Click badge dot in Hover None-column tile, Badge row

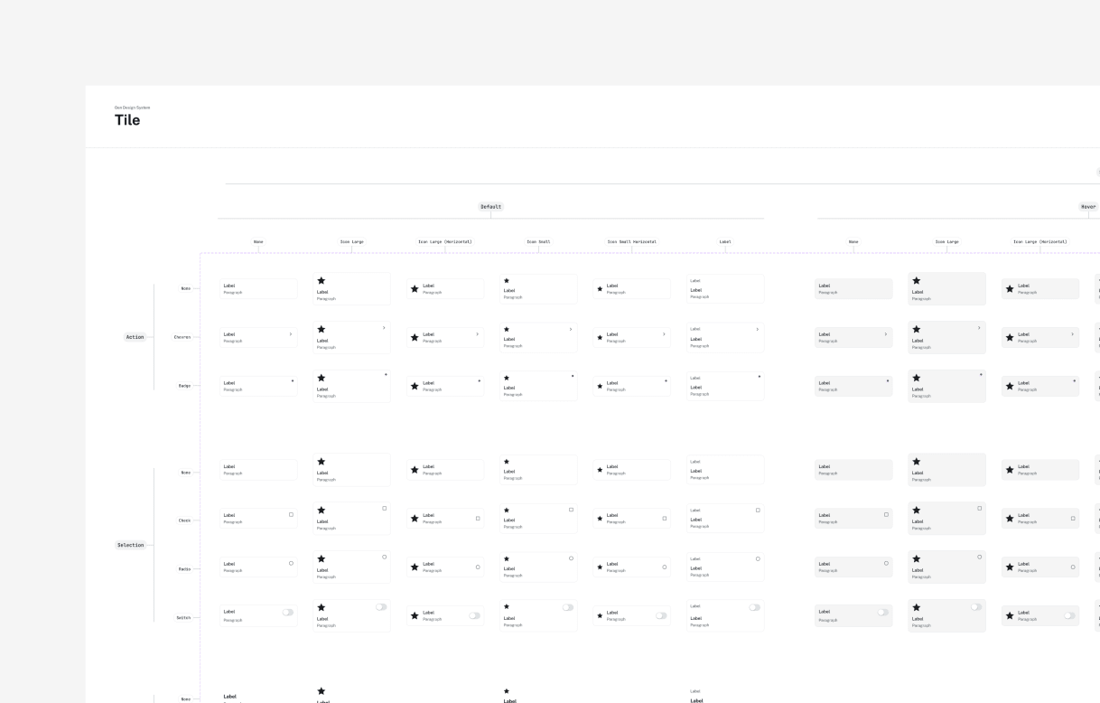click(x=888, y=380)
